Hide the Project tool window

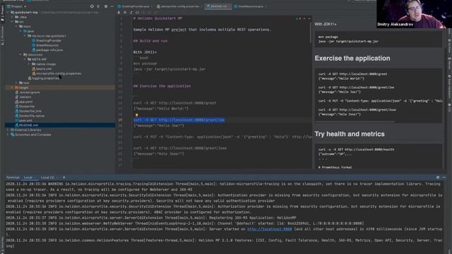112,6
